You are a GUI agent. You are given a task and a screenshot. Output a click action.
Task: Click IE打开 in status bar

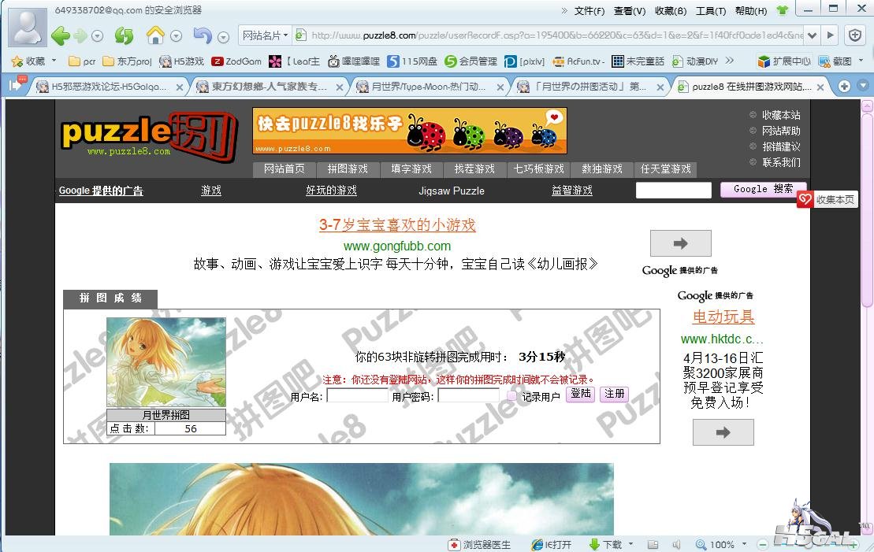[x=551, y=544]
